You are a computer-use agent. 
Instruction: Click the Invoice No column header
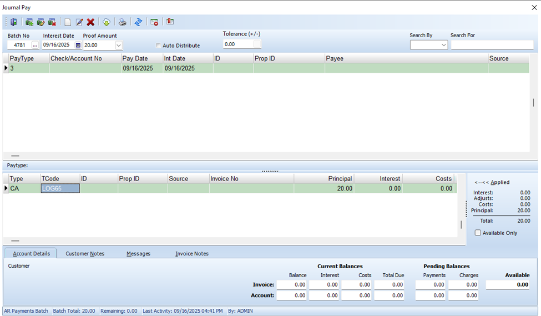click(x=251, y=179)
